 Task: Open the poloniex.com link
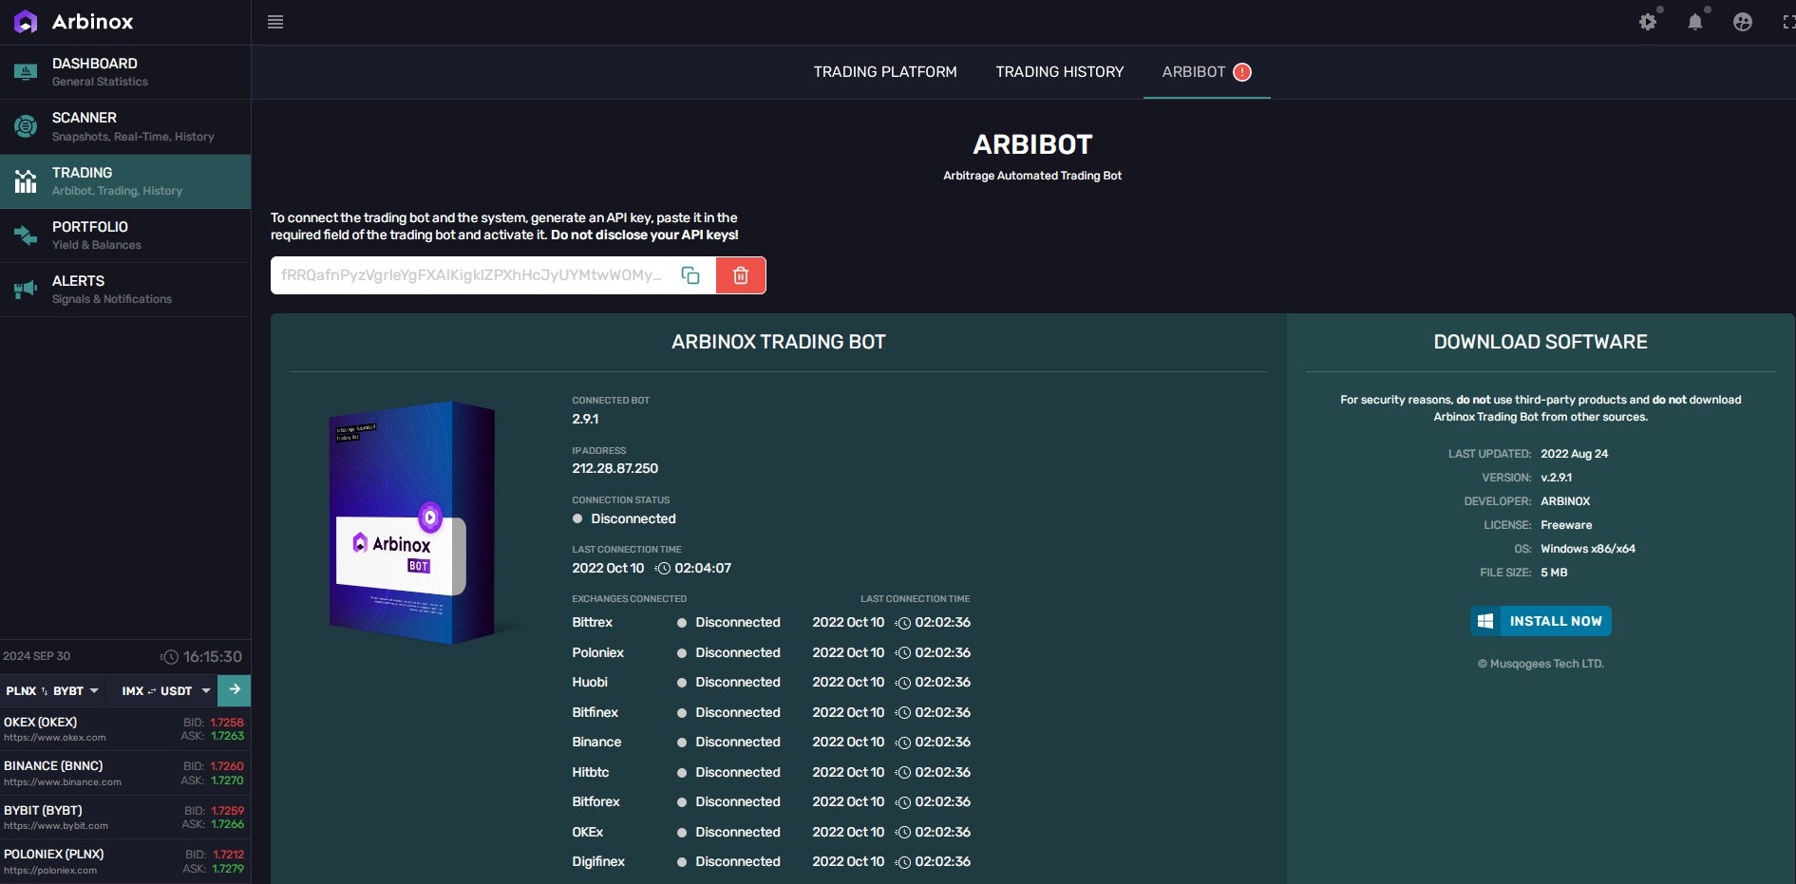(x=50, y=871)
